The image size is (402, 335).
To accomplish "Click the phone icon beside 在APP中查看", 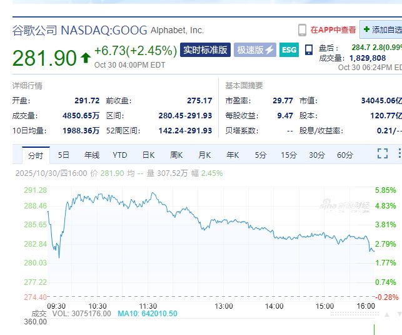I will [303, 29].
